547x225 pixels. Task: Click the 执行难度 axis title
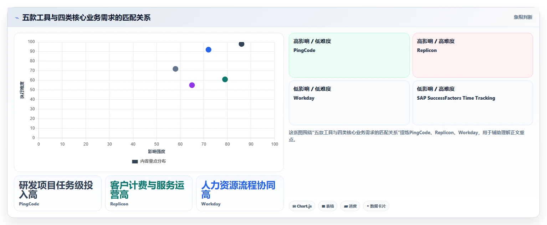pyautogui.click(x=22, y=90)
